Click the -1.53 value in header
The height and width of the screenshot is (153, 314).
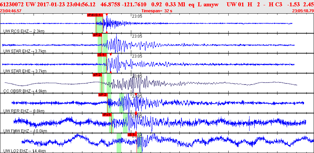click(x=294, y=4)
